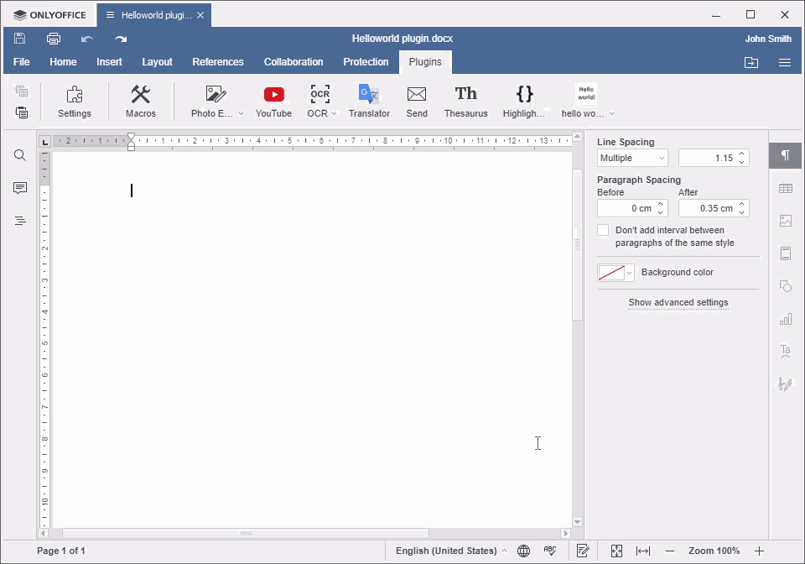Expand Photo Editor plugin arrow

tap(241, 113)
